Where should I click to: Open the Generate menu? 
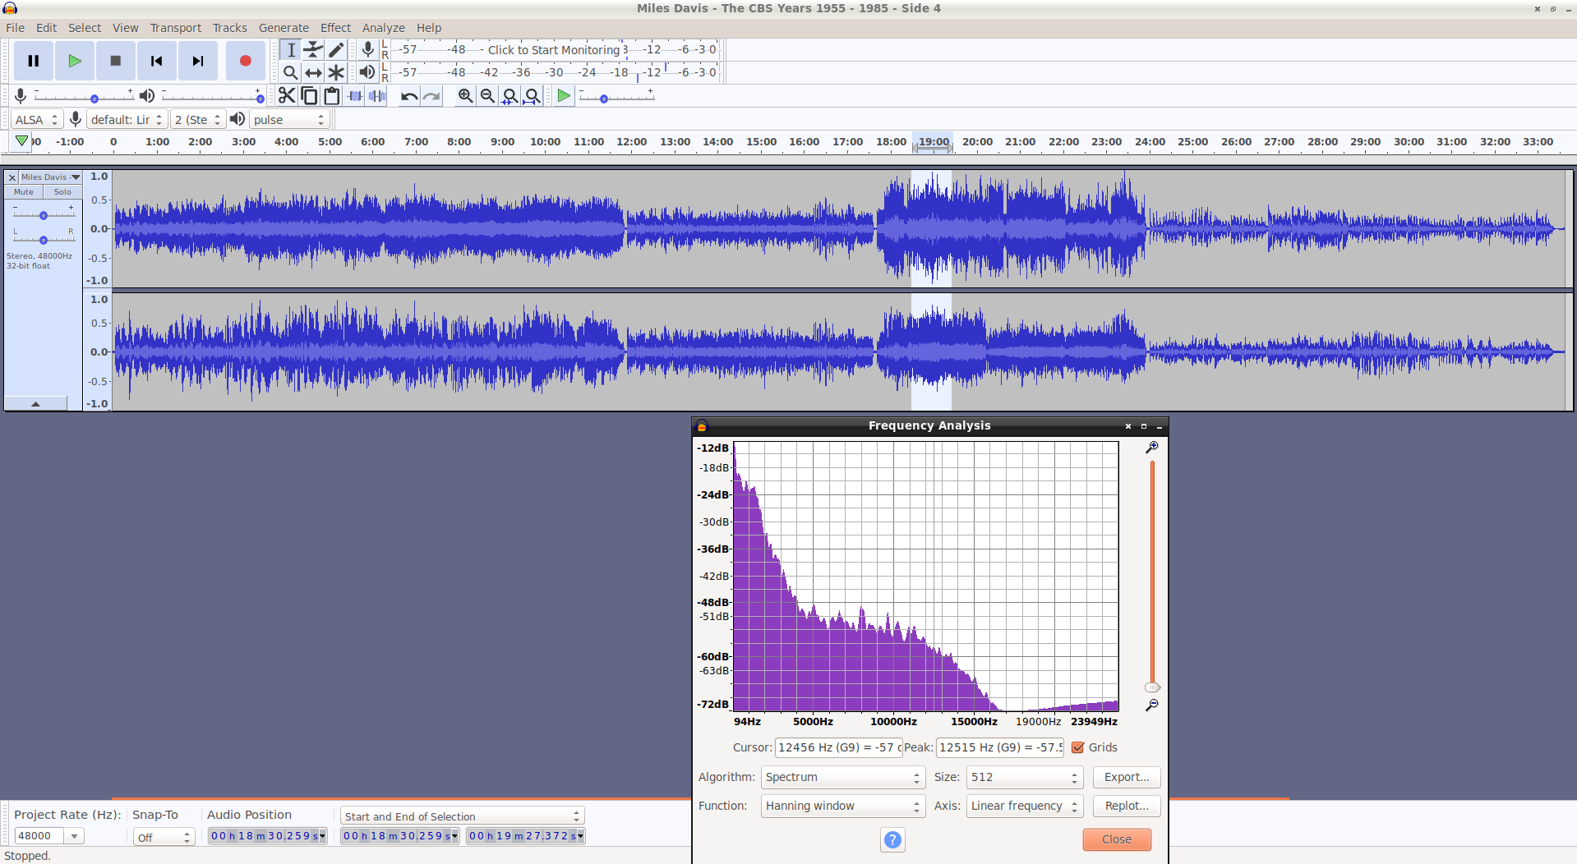tap(284, 28)
